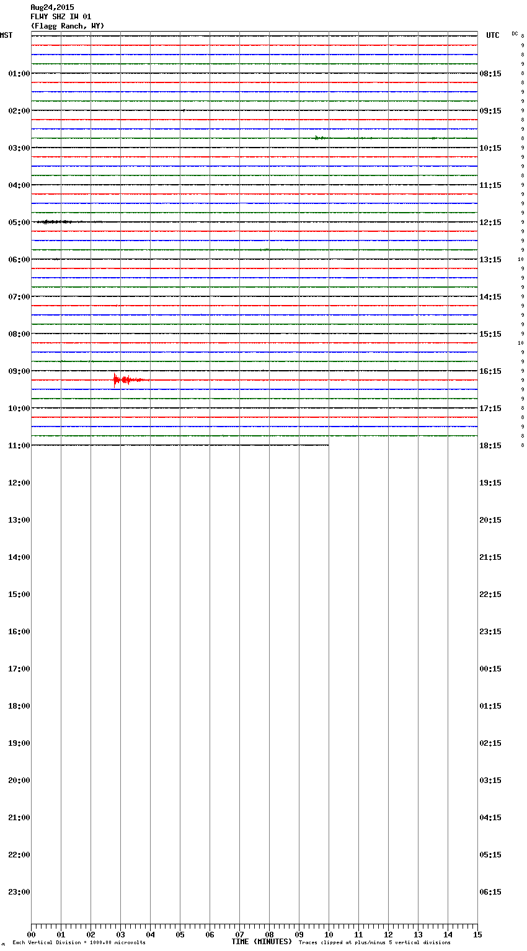Click the (Flagg Ranch, WY) location label
The width and height of the screenshot is (527, 951).
click(68, 26)
